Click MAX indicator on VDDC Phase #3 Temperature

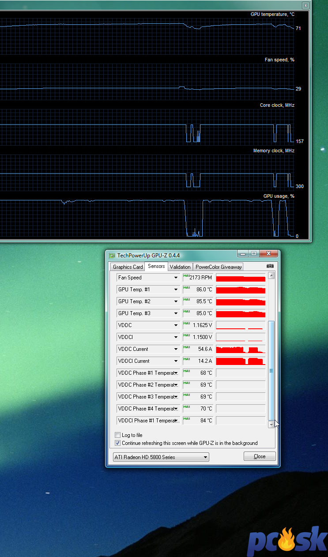click(x=187, y=395)
